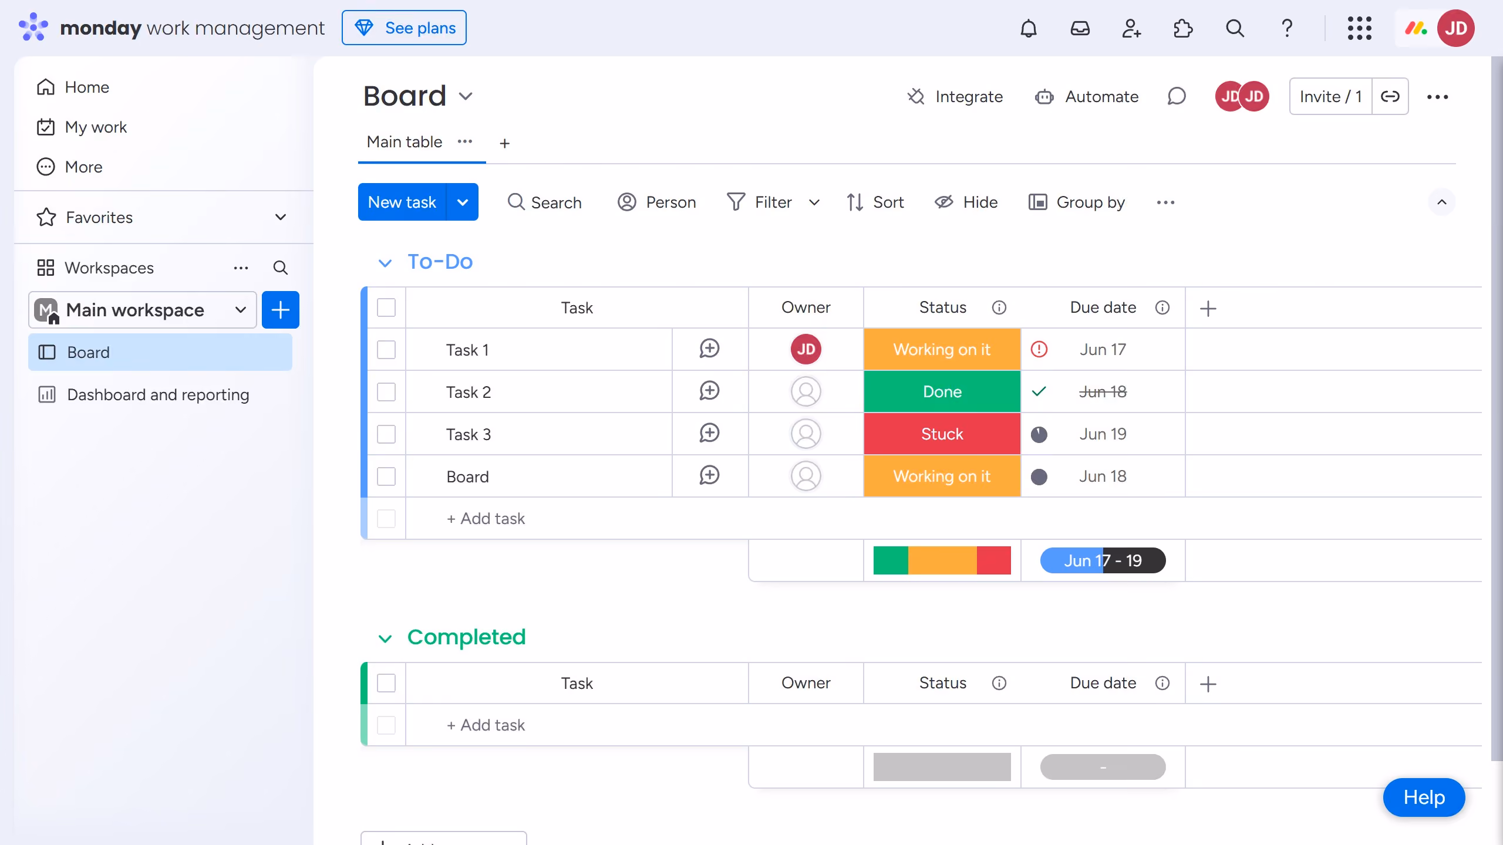This screenshot has width=1503, height=845.
Task: Change Task 3 Stuck status
Action: (942, 434)
